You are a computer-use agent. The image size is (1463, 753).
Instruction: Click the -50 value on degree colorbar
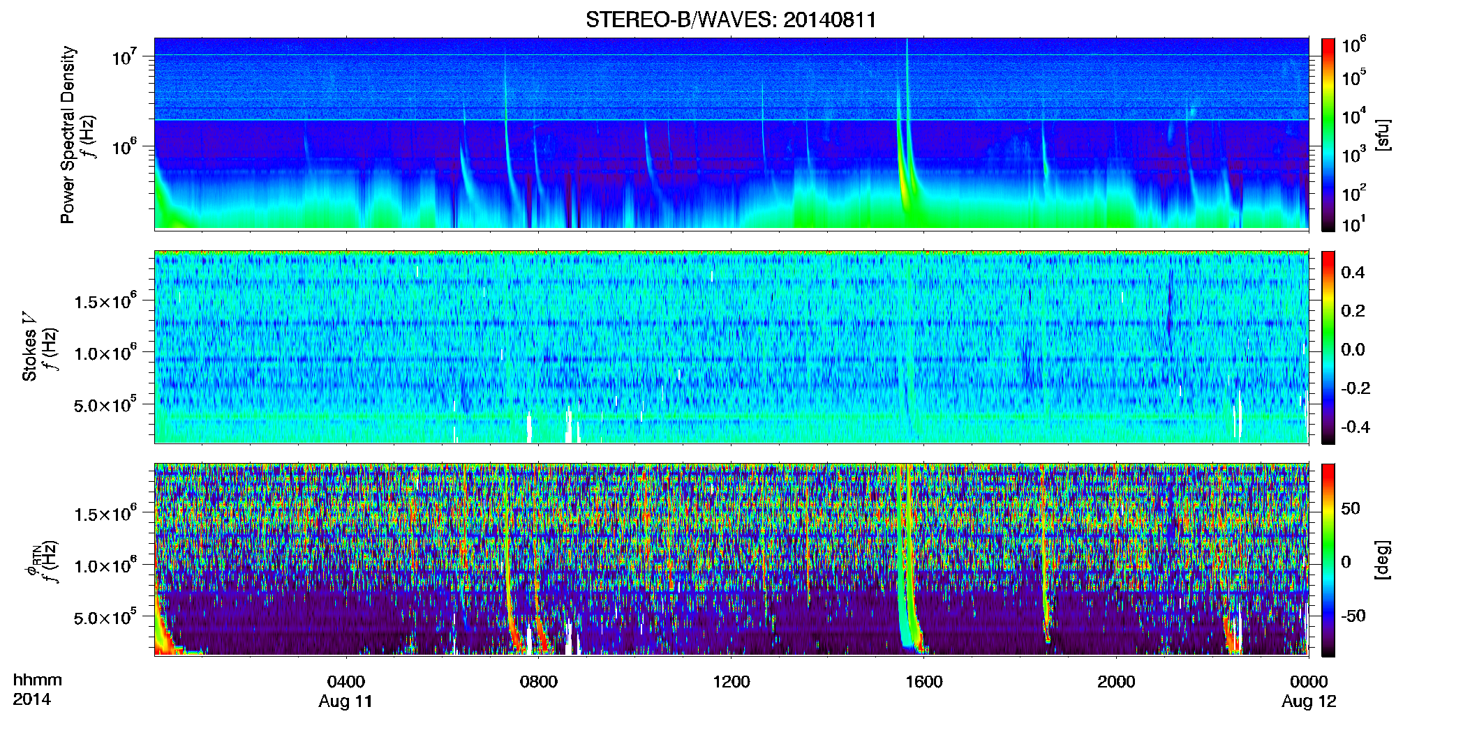tap(1353, 616)
